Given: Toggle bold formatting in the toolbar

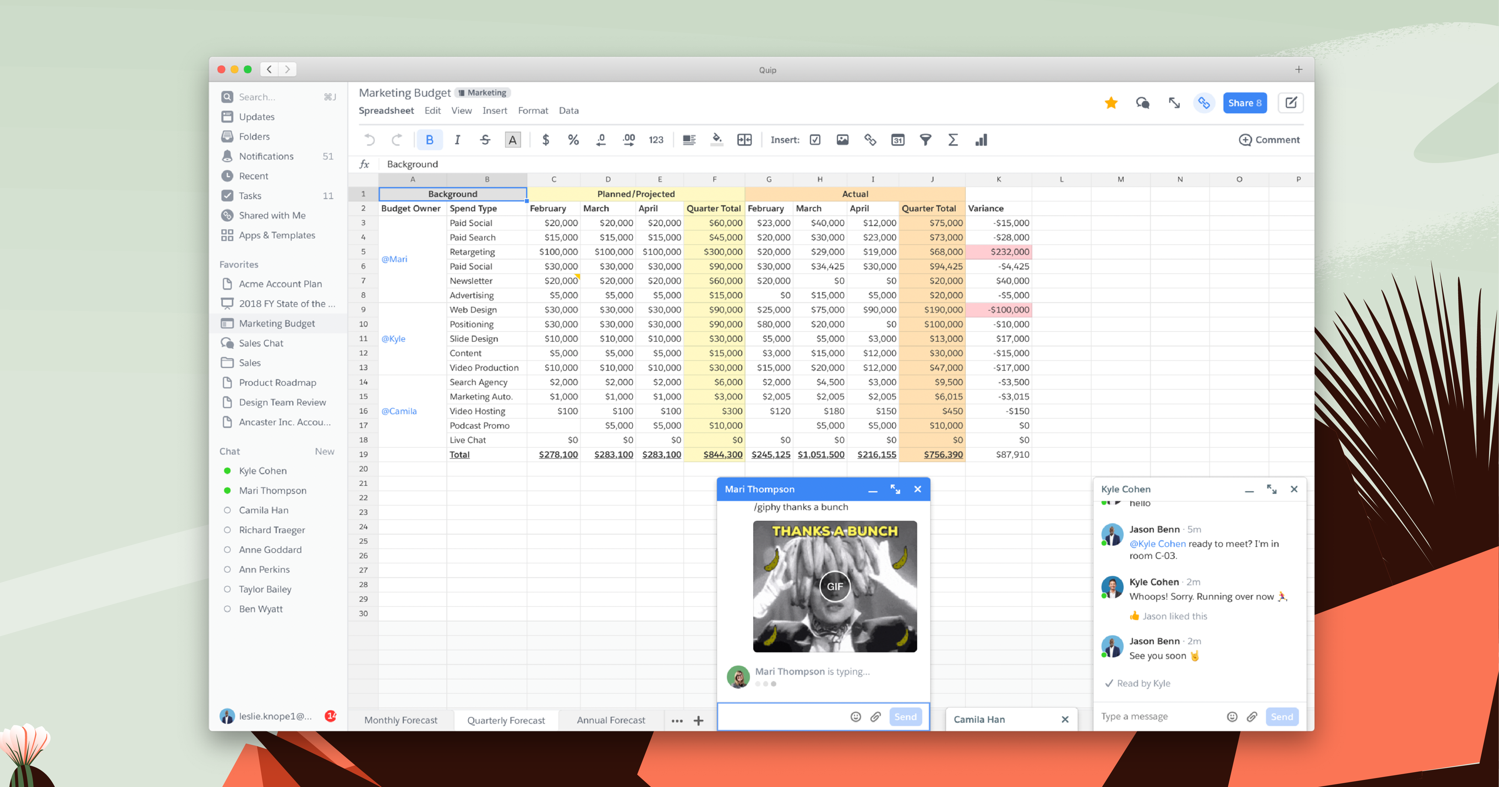Looking at the screenshot, I should [x=430, y=140].
